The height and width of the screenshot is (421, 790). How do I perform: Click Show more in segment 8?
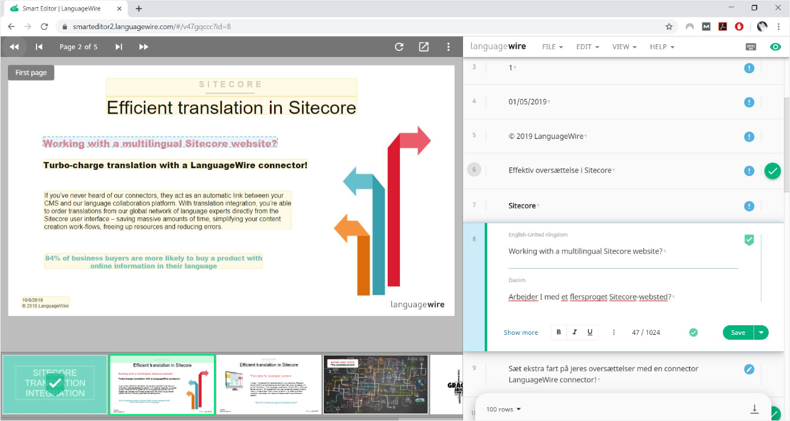[521, 332]
